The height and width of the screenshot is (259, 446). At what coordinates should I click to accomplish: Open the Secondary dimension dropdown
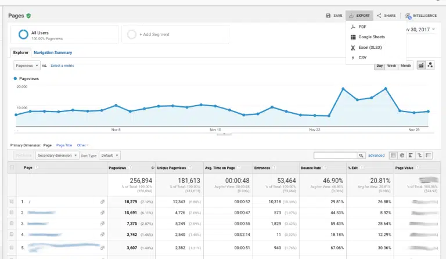pos(57,156)
